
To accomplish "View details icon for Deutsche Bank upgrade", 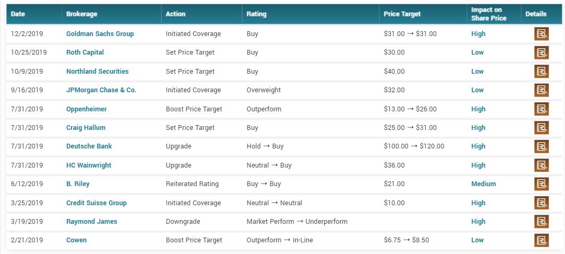I will pos(541,146).
